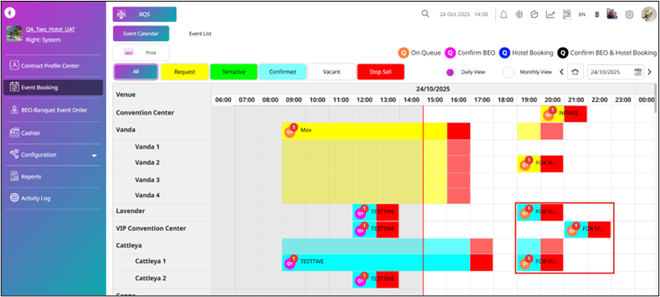The height and width of the screenshot is (297, 660).
Task: Switch to the Event List tab
Action: [200, 34]
